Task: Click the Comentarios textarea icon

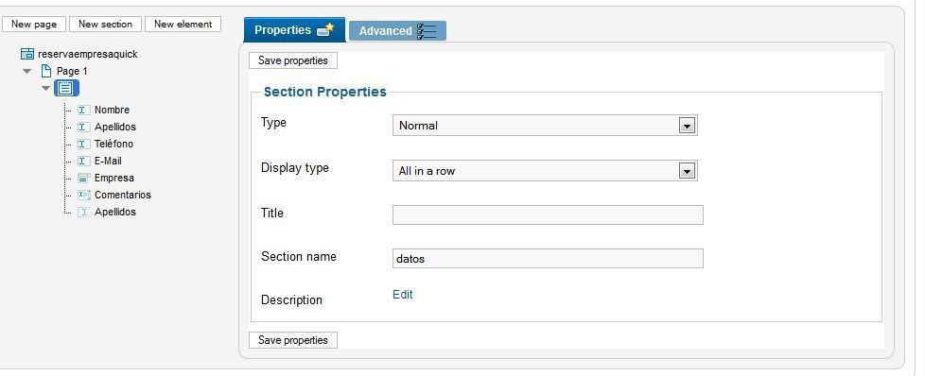Action: tap(84, 195)
